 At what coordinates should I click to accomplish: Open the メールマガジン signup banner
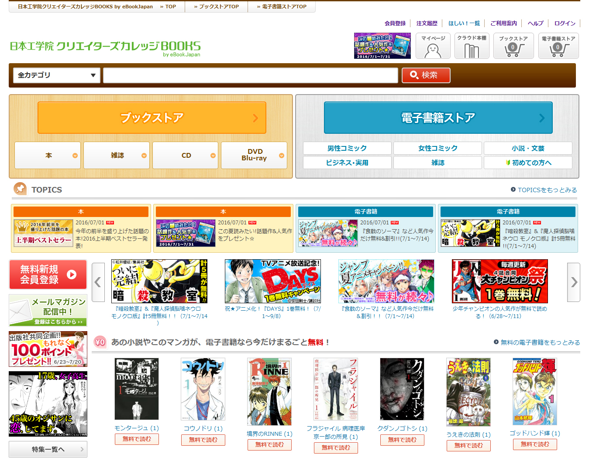[48, 311]
